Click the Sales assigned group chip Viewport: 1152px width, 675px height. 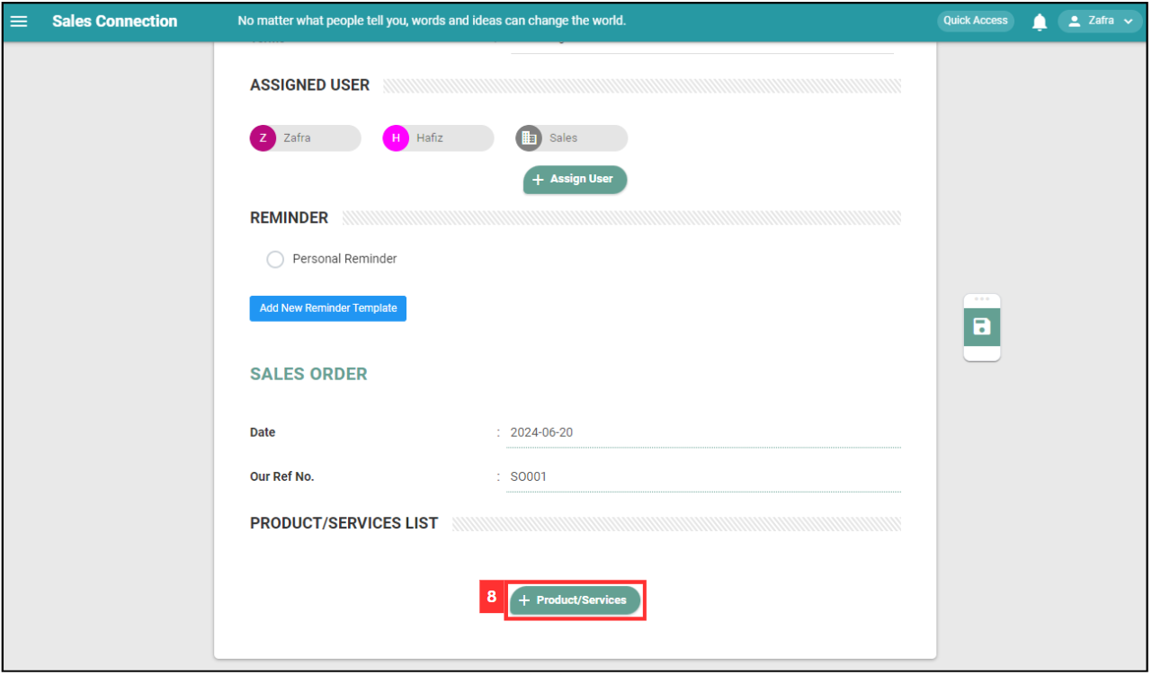pyautogui.click(x=572, y=138)
